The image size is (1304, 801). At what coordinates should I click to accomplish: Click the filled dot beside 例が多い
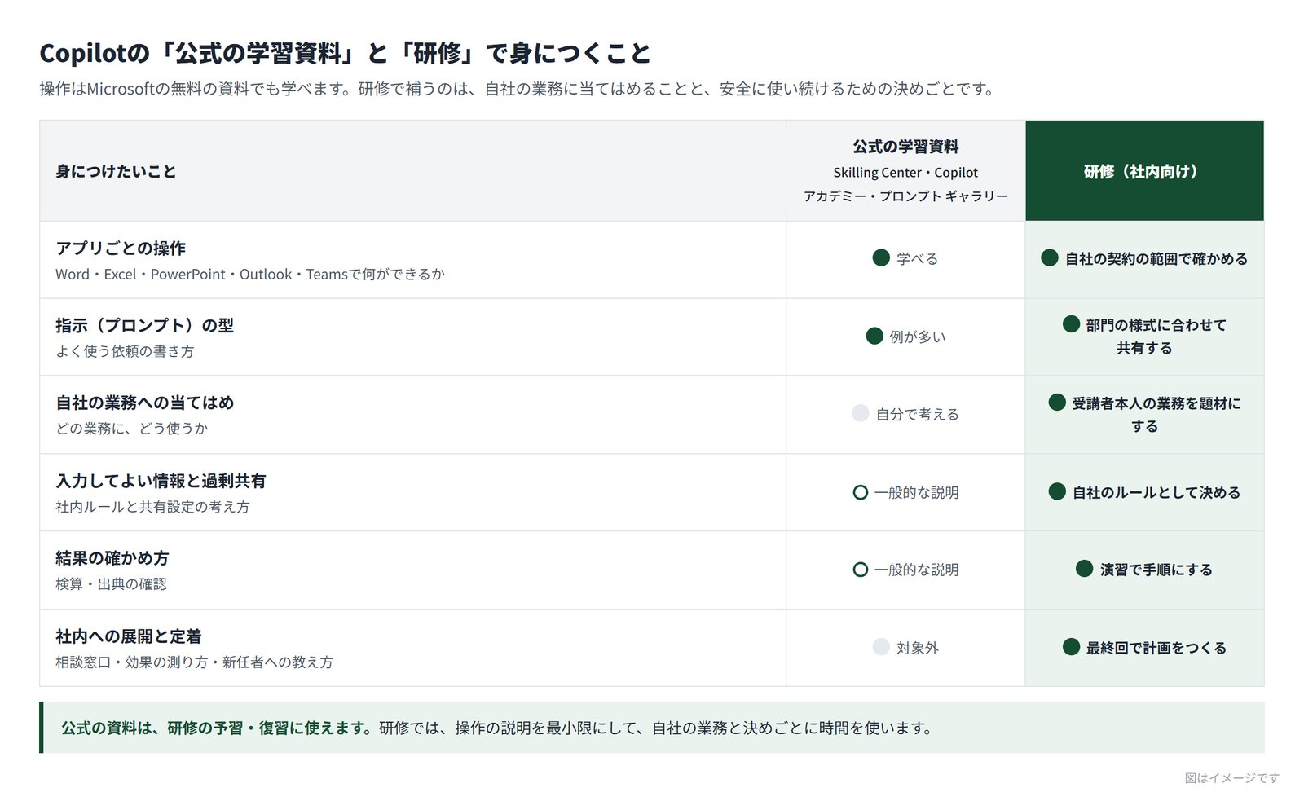click(874, 337)
